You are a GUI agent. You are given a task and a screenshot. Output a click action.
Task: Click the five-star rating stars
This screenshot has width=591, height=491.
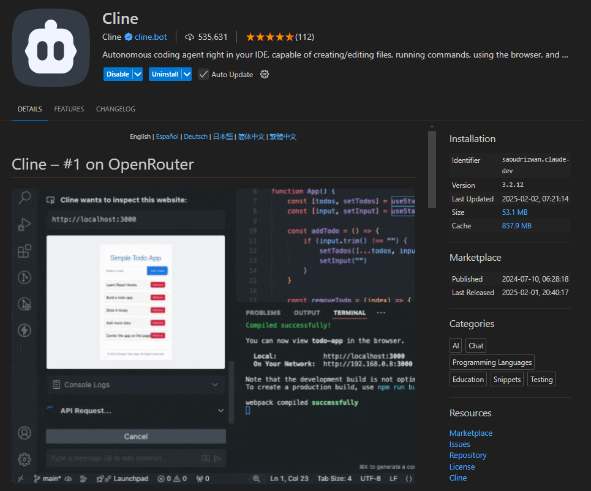pyautogui.click(x=269, y=37)
